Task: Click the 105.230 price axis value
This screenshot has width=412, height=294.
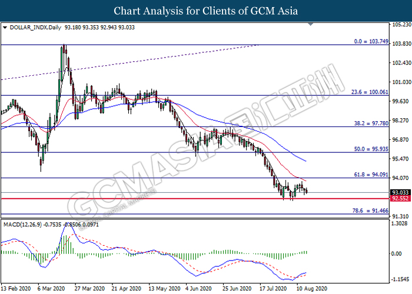Action: point(401,25)
